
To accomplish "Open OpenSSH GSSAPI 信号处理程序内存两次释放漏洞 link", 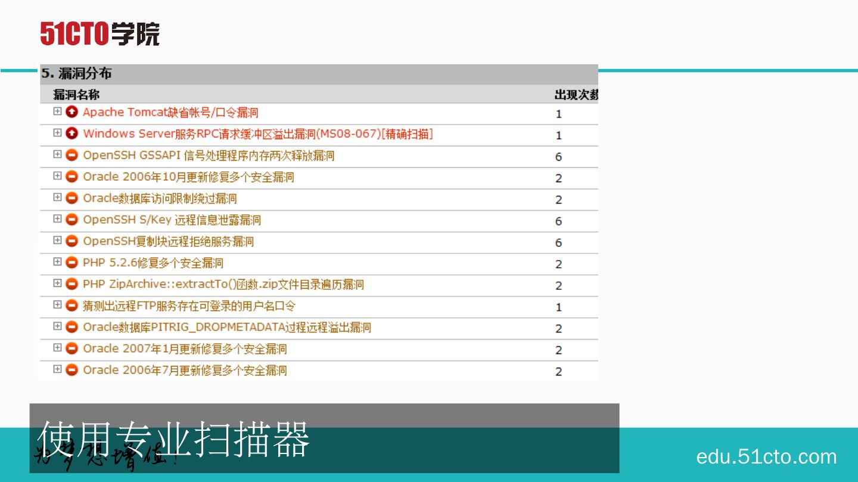I will pos(209,155).
